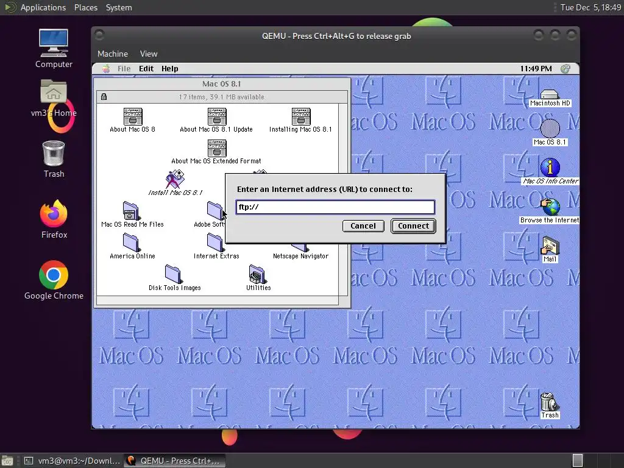Launch the Install Mac OS 8.1 installer icon
The height and width of the screenshot is (468, 624).
(175, 179)
